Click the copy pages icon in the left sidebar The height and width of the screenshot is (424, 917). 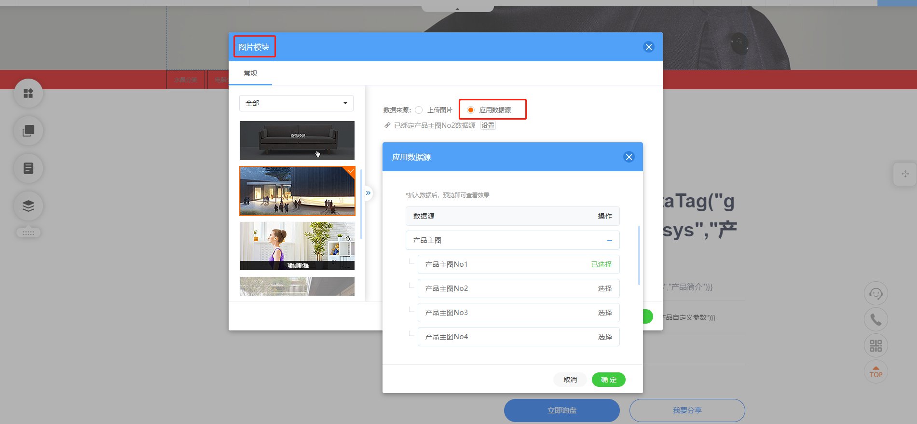28,131
